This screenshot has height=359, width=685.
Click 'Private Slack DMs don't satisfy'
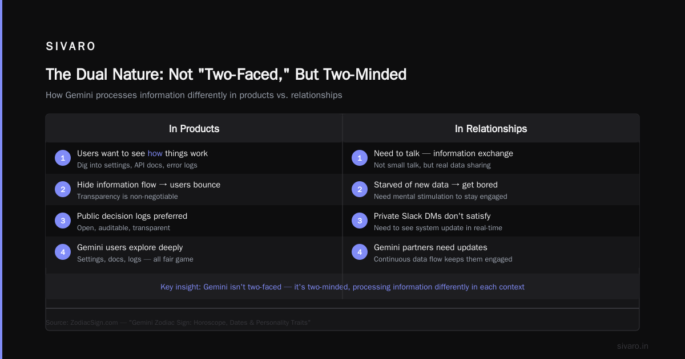tap(432, 216)
